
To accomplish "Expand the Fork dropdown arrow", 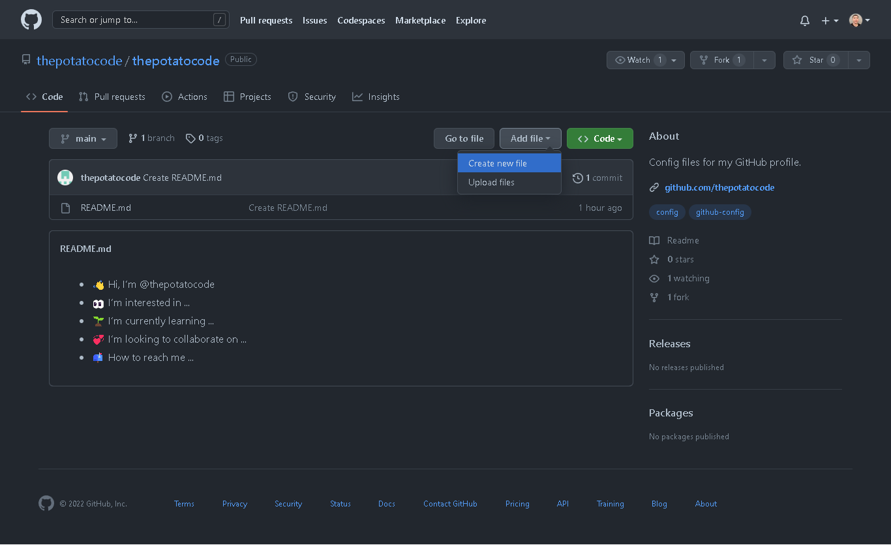I will tap(764, 60).
